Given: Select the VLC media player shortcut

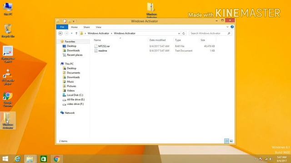Looking at the screenshot, I should 8,77.
